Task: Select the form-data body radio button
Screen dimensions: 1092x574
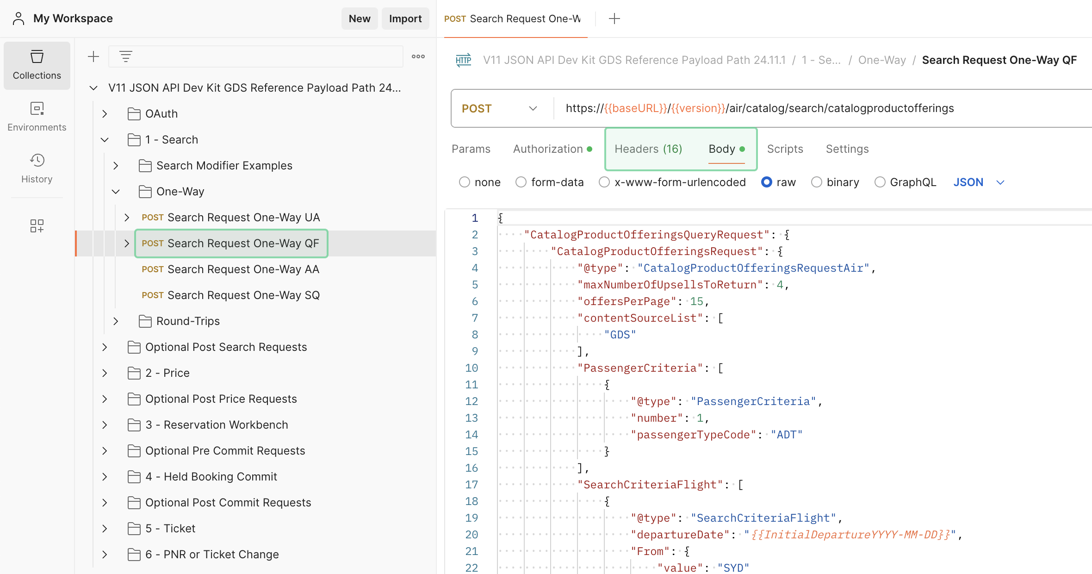Action: [521, 182]
